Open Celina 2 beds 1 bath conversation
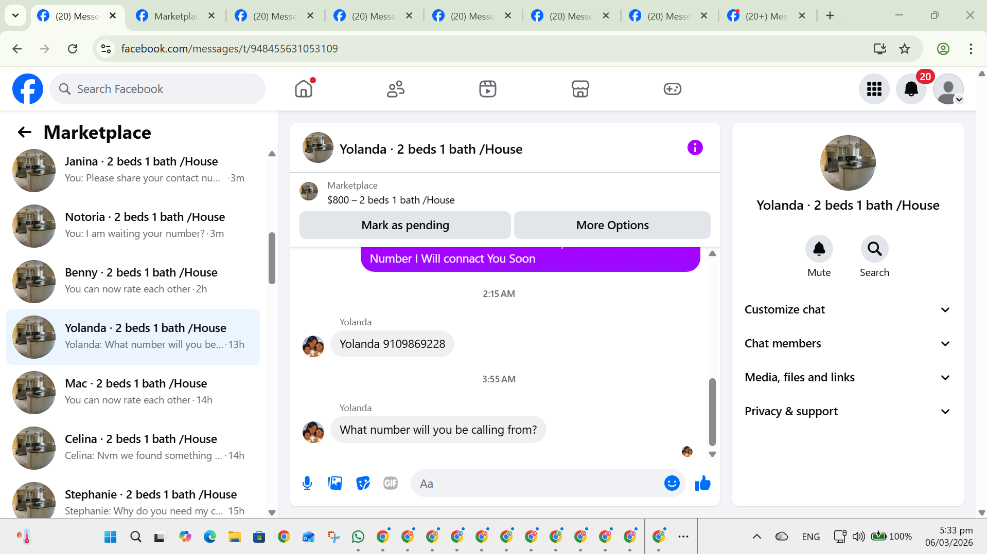 click(133, 448)
